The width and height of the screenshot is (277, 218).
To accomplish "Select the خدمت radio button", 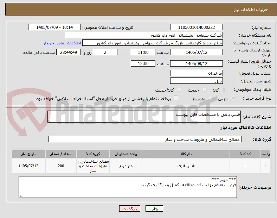I will (204, 89).
